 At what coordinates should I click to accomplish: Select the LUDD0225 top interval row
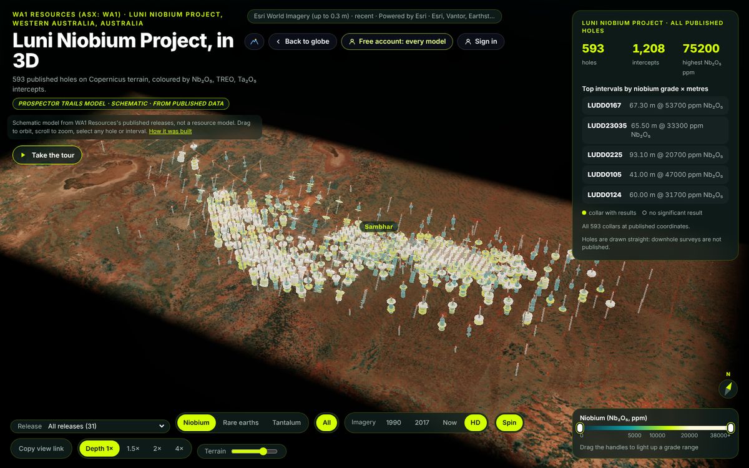pos(655,155)
